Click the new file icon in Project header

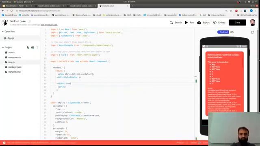point(28,47)
